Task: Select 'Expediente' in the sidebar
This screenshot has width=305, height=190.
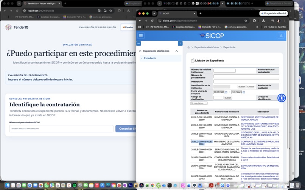Action: 150,58
